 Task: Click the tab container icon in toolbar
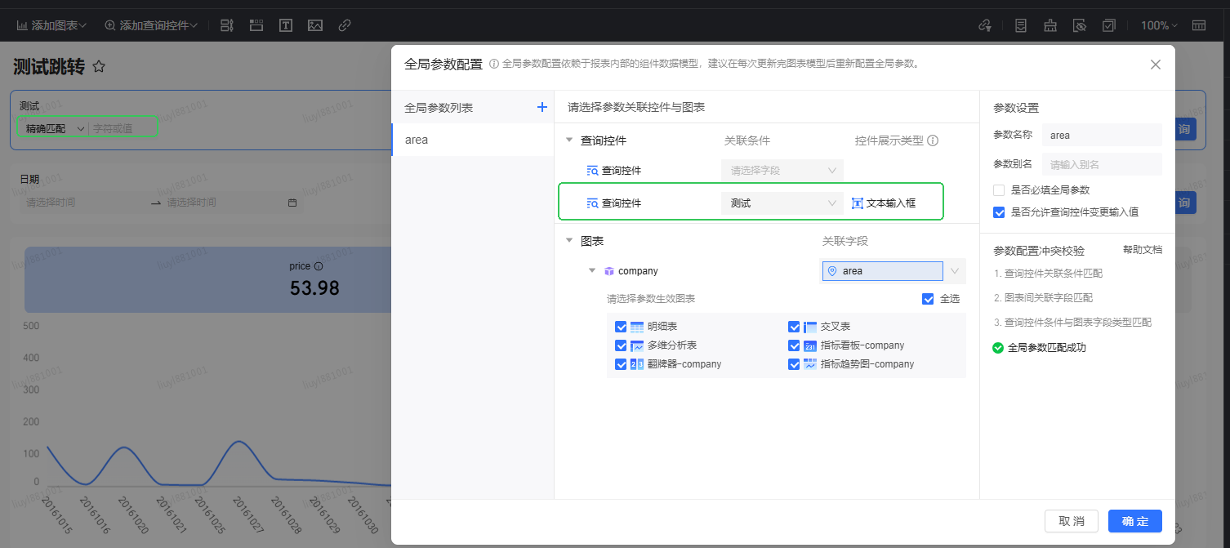[x=256, y=25]
